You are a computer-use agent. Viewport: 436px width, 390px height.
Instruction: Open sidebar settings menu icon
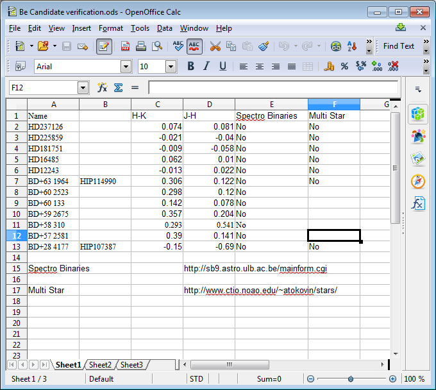(418, 89)
